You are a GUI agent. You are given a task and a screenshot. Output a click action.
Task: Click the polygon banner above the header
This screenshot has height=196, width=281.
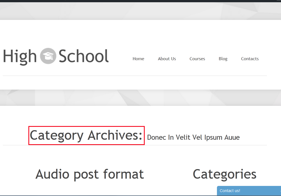pyautogui.click(x=140, y=11)
